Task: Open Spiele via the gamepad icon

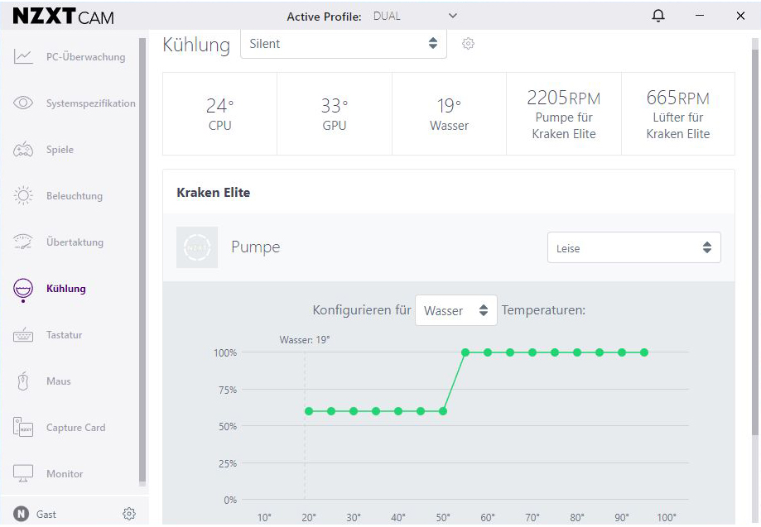Action: tap(23, 150)
